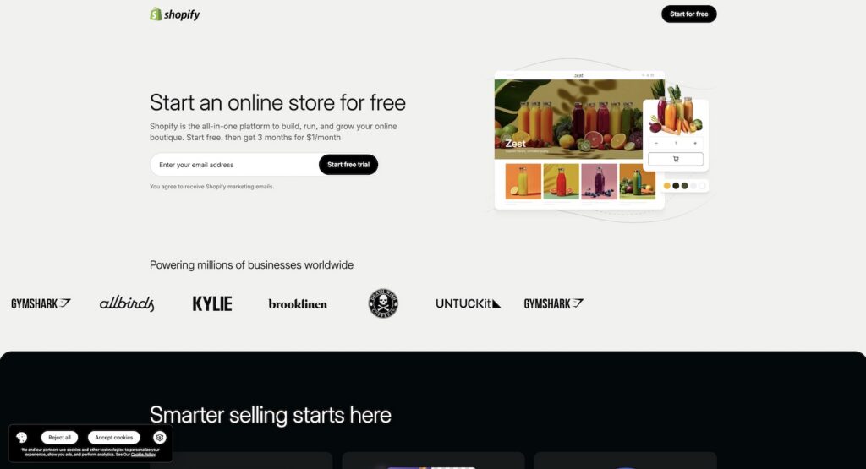The image size is (866, 469).
Task: Click the Start for free button
Action: tap(688, 14)
